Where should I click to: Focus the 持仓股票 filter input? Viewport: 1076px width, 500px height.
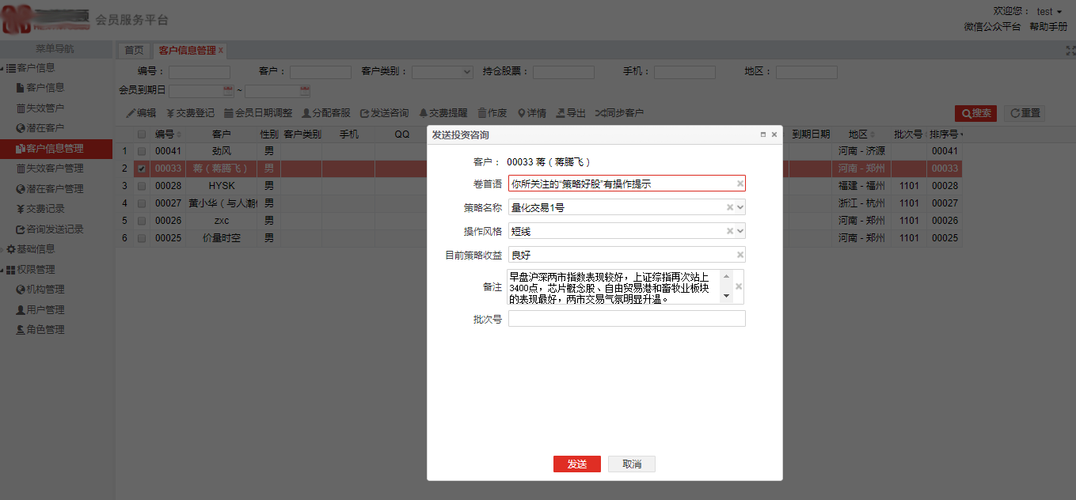coord(564,72)
